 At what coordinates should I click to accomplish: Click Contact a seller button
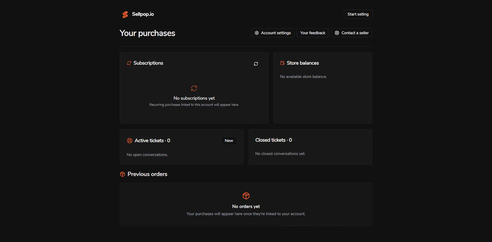point(351,33)
